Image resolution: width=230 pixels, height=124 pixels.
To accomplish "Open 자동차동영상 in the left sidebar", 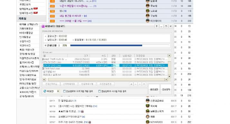I will (x=26, y=29).
